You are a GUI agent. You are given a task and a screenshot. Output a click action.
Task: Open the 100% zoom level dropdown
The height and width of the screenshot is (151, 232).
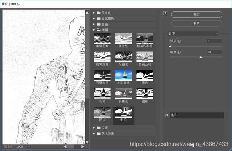tap(29, 147)
